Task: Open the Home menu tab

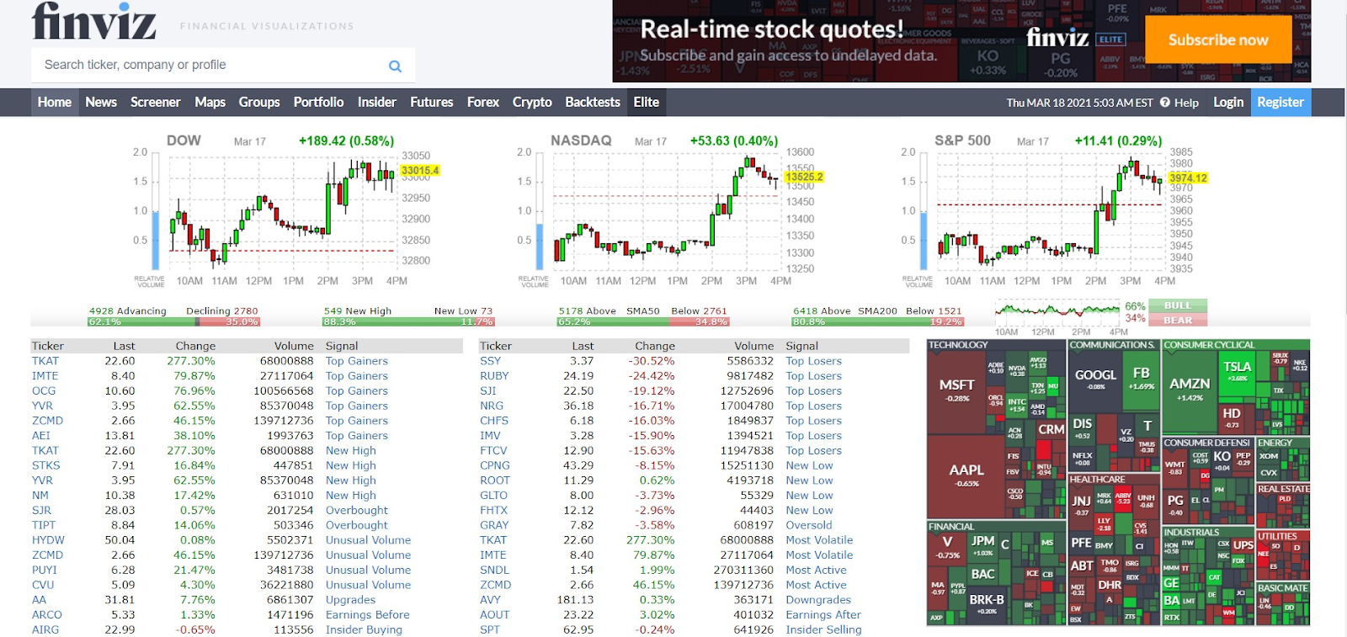Action: (55, 103)
